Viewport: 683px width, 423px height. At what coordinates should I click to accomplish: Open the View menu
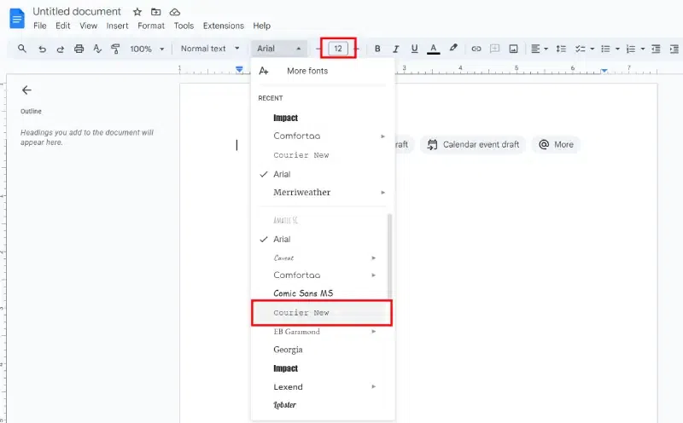coord(89,26)
